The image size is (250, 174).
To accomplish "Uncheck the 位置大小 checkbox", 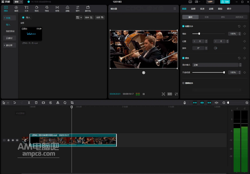I will (x=183, y=26).
